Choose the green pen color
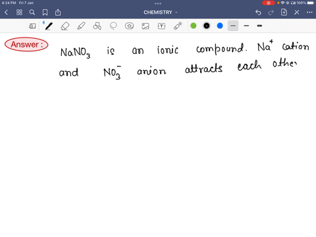This screenshot has width=316, height=237. click(194, 26)
